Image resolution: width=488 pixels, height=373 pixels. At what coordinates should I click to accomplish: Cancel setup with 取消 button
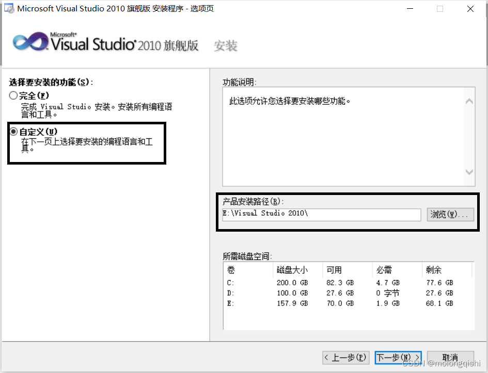point(450,358)
